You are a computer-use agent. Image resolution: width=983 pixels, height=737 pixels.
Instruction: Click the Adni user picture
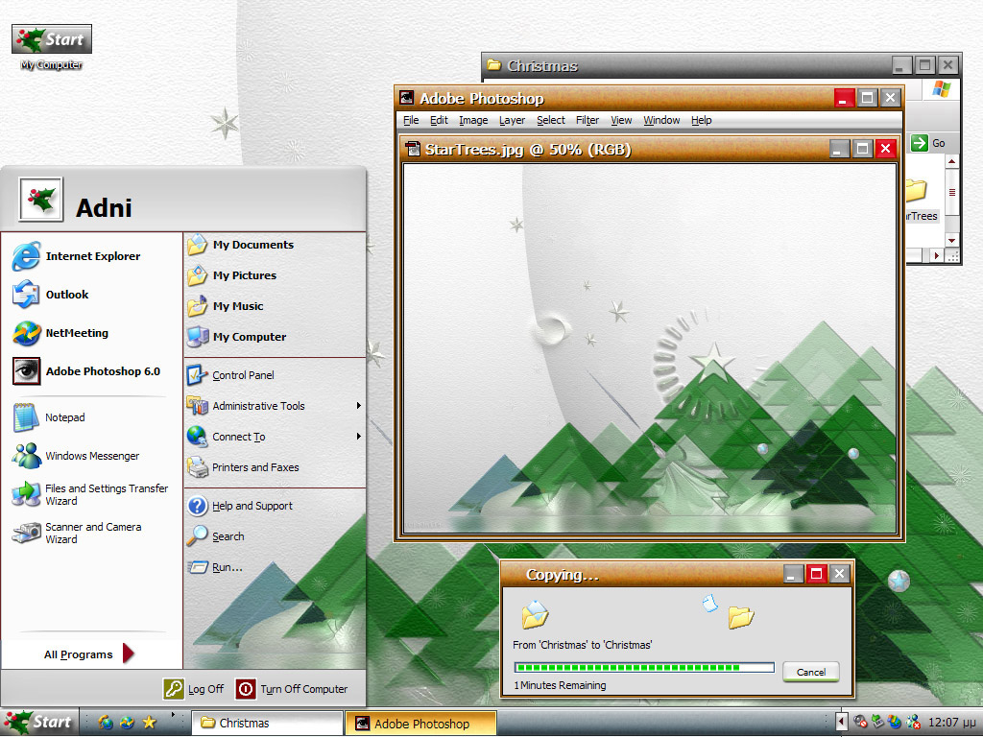40,200
